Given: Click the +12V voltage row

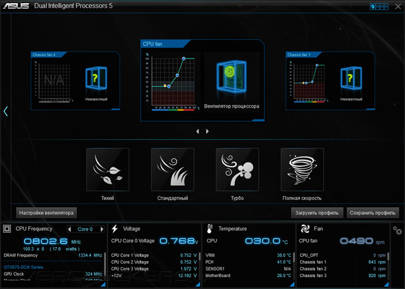Looking at the screenshot, I should point(154,276).
